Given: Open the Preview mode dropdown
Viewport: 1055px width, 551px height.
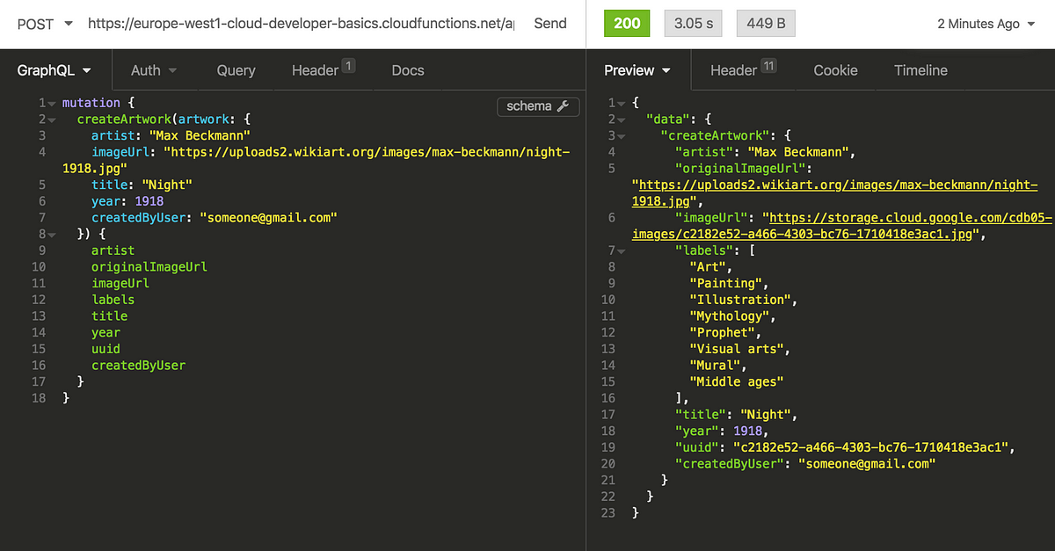Looking at the screenshot, I should click(x=637, y=70).
